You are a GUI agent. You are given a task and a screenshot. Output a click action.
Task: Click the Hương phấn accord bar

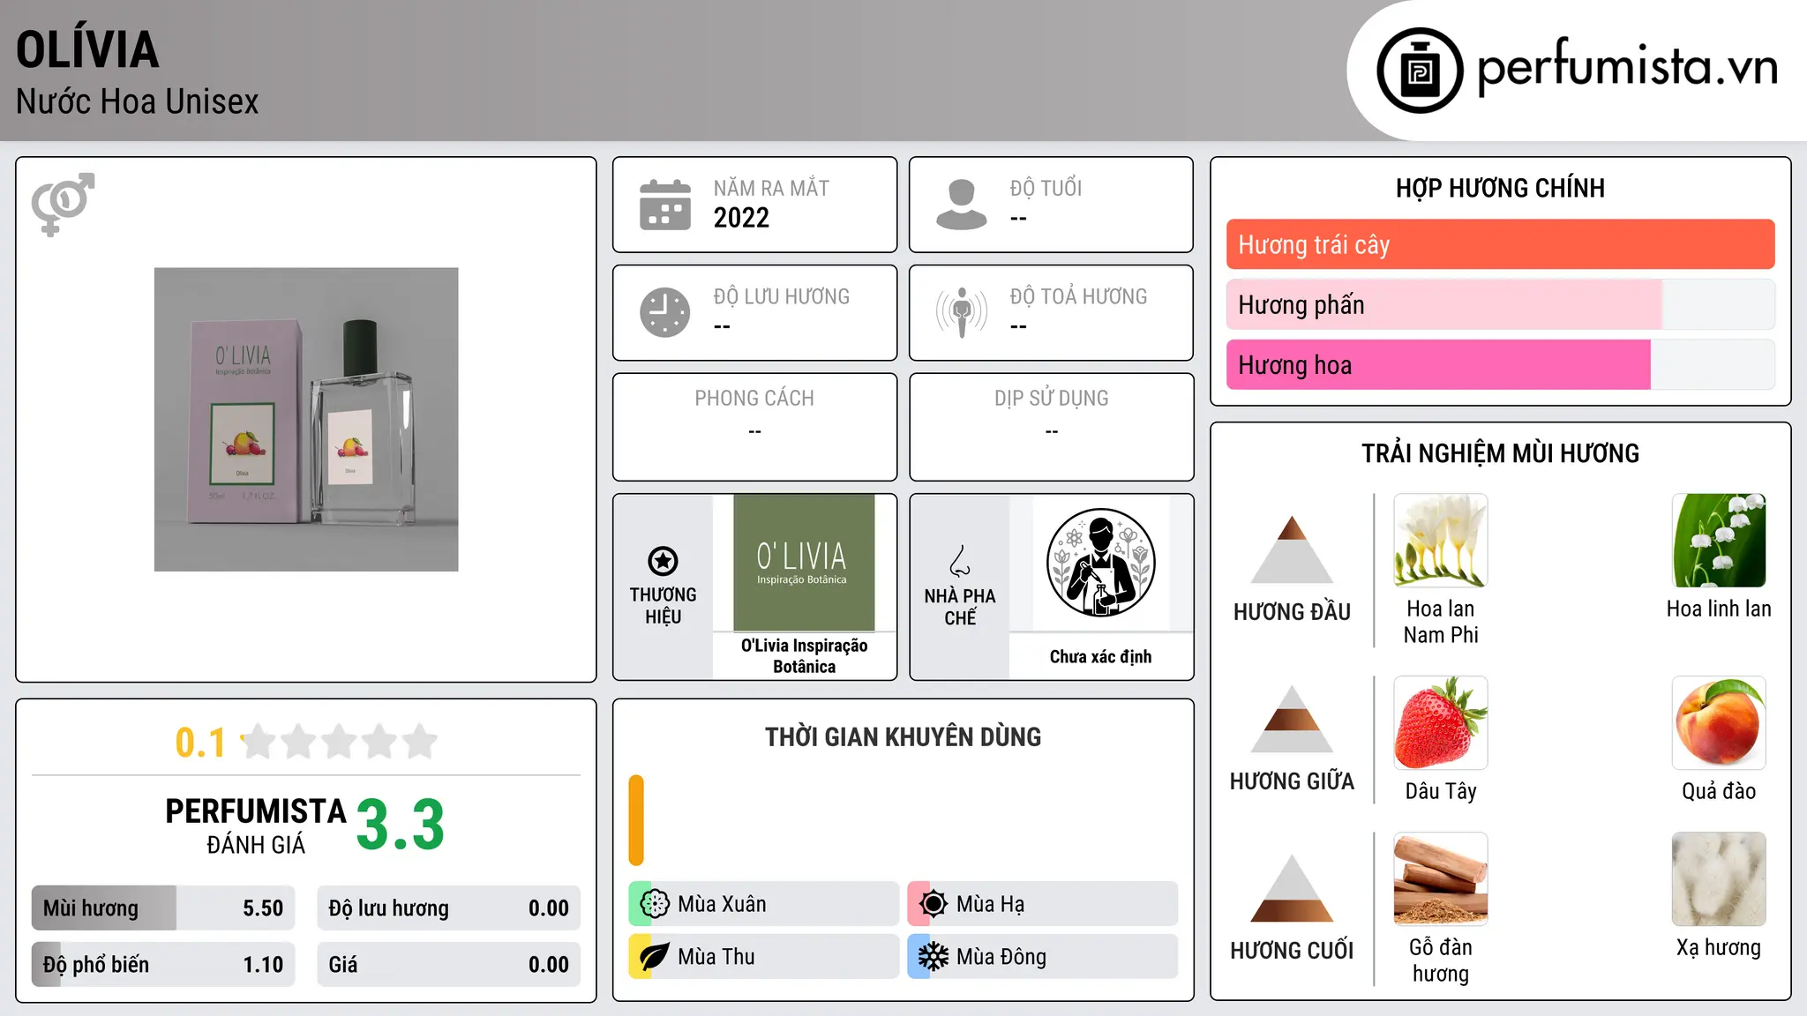click(x=1501, y=304)
